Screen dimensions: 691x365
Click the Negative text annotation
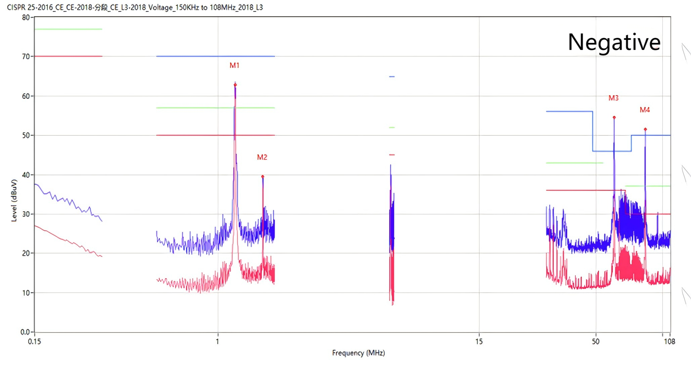(x=614, y=42)
